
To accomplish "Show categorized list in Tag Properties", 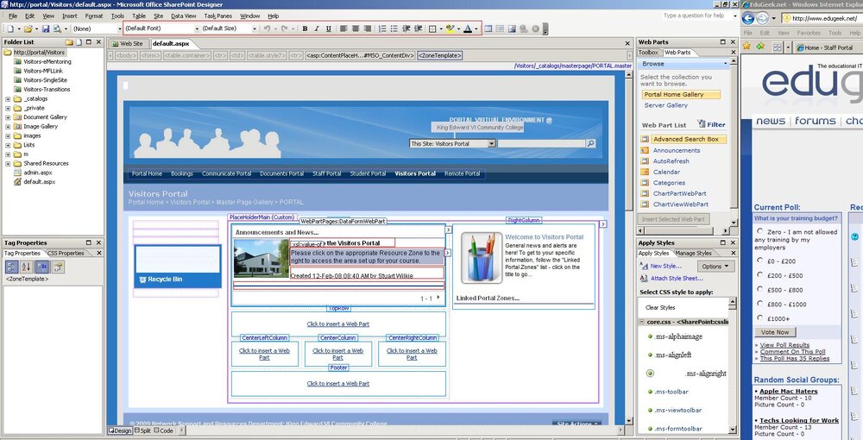I will coord(12,267).
